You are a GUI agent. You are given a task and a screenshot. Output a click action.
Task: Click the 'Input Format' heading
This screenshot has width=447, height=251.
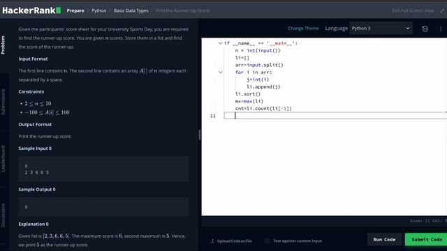[33, 59]
